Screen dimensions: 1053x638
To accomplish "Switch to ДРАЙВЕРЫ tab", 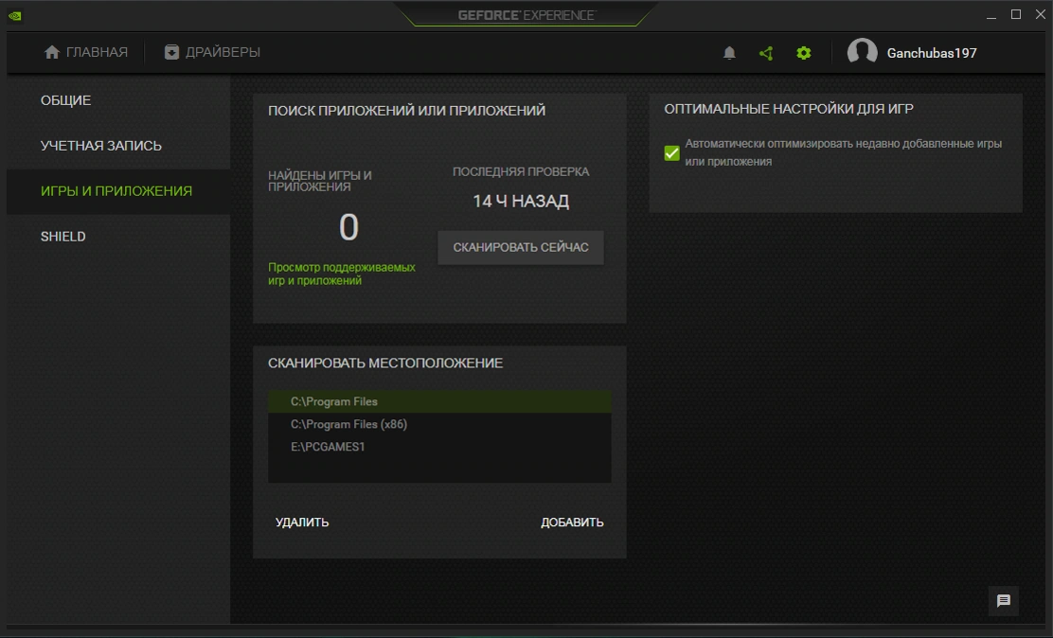I will [x=223, y=52].
